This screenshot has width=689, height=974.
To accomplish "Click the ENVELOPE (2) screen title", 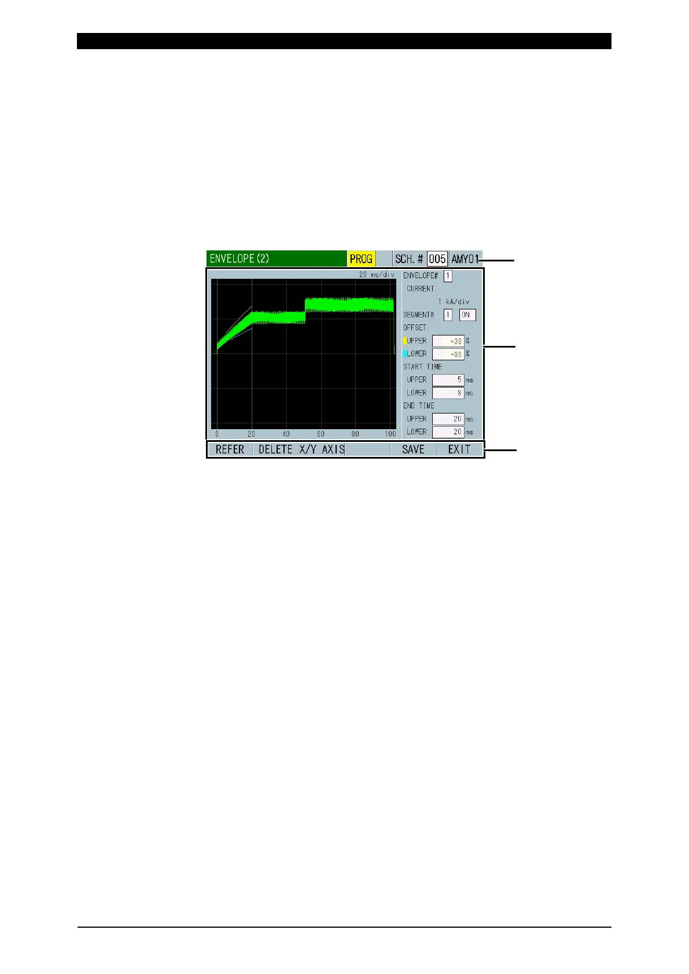I will 239,259.
